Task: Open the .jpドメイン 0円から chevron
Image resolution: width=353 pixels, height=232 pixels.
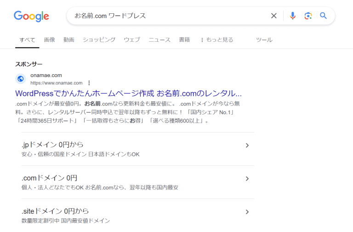Action: 247,145
